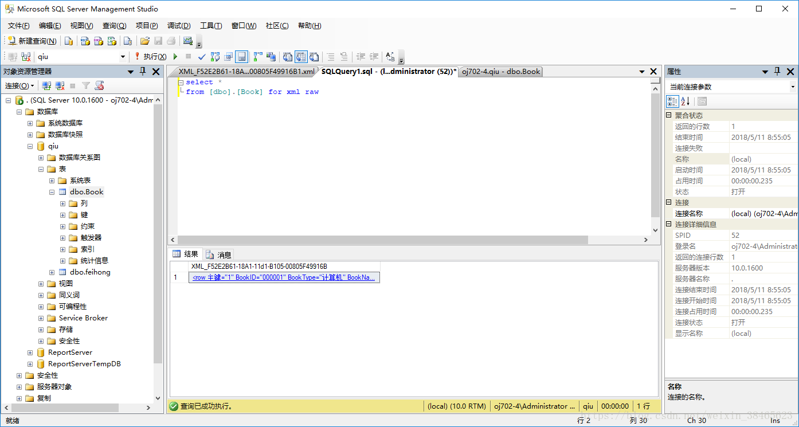
Task: Toggle Include Actual Execution Plan
Action: point(258,57)
